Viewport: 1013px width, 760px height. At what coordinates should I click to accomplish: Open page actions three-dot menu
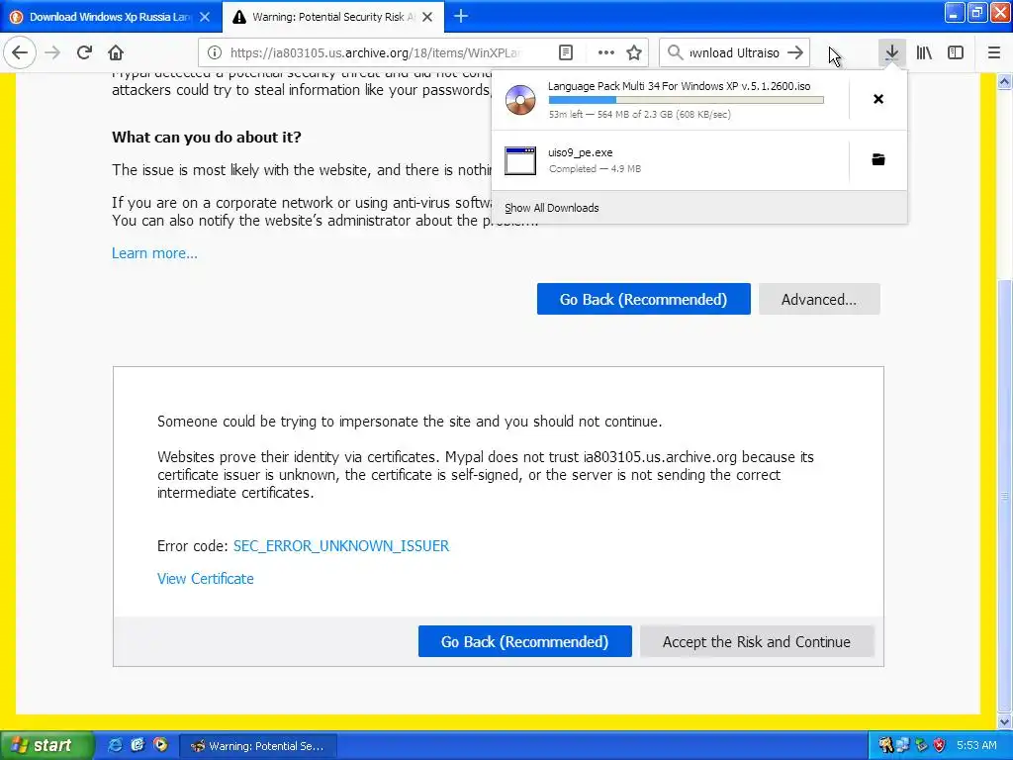(x=606, y=52)
